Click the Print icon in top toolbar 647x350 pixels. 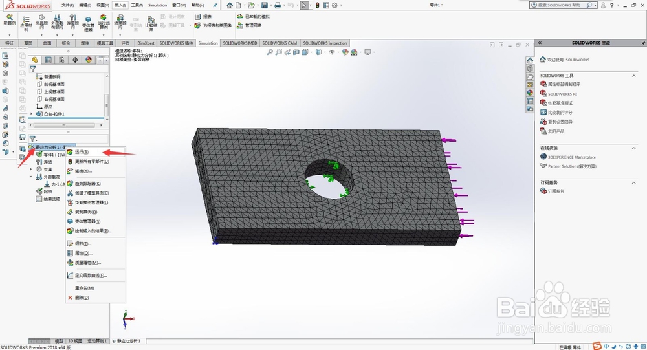pos(278,5)
